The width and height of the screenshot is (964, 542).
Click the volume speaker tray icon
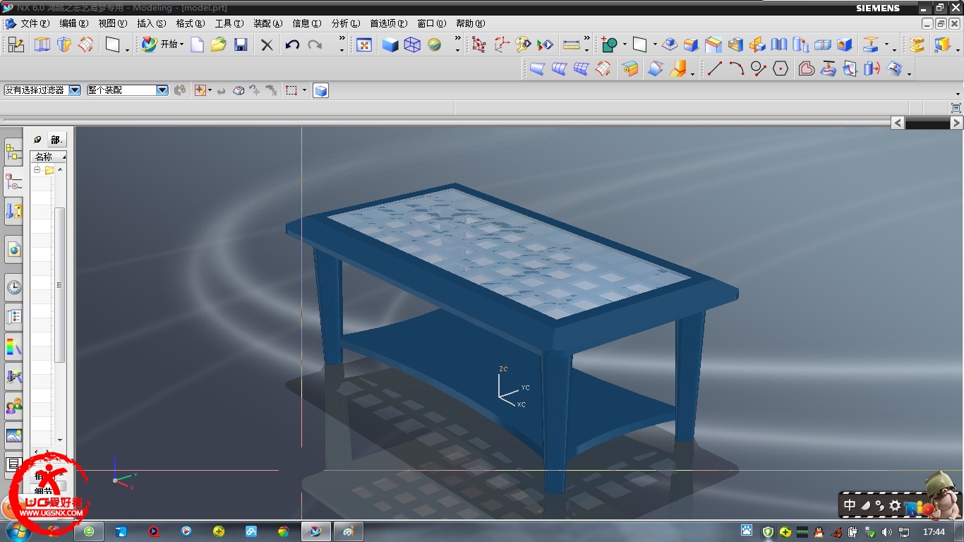(x=886, y=532)
